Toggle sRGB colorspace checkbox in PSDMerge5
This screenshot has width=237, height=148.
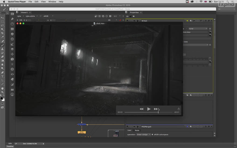pos(152,134)
